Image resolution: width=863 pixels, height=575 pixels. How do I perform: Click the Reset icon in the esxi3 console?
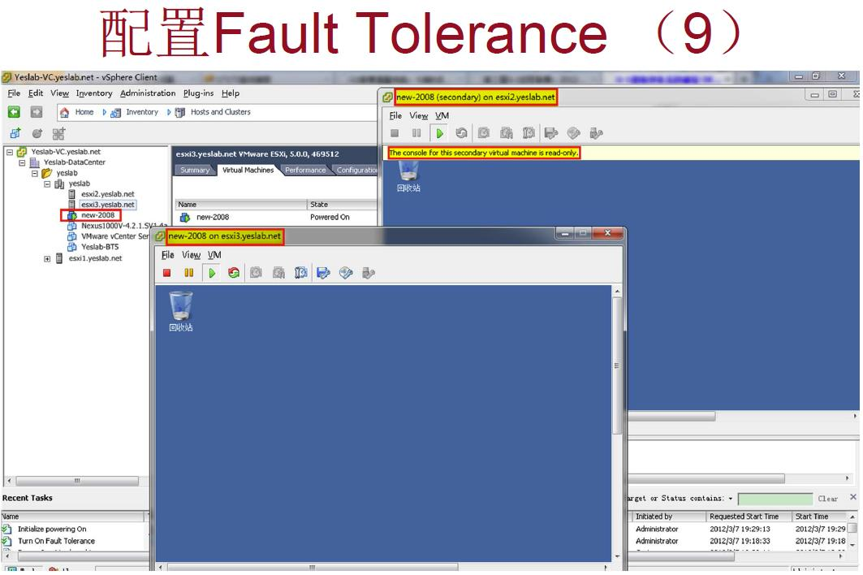(x=234, y=273)
